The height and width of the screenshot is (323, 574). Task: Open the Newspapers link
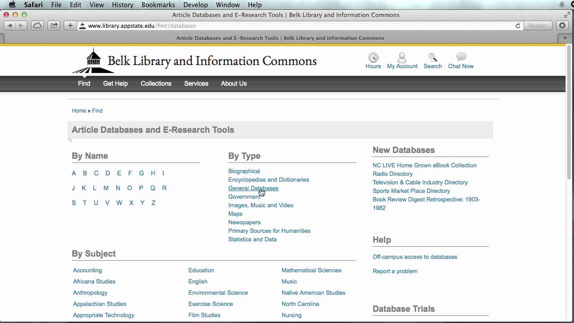pos(244,223)
